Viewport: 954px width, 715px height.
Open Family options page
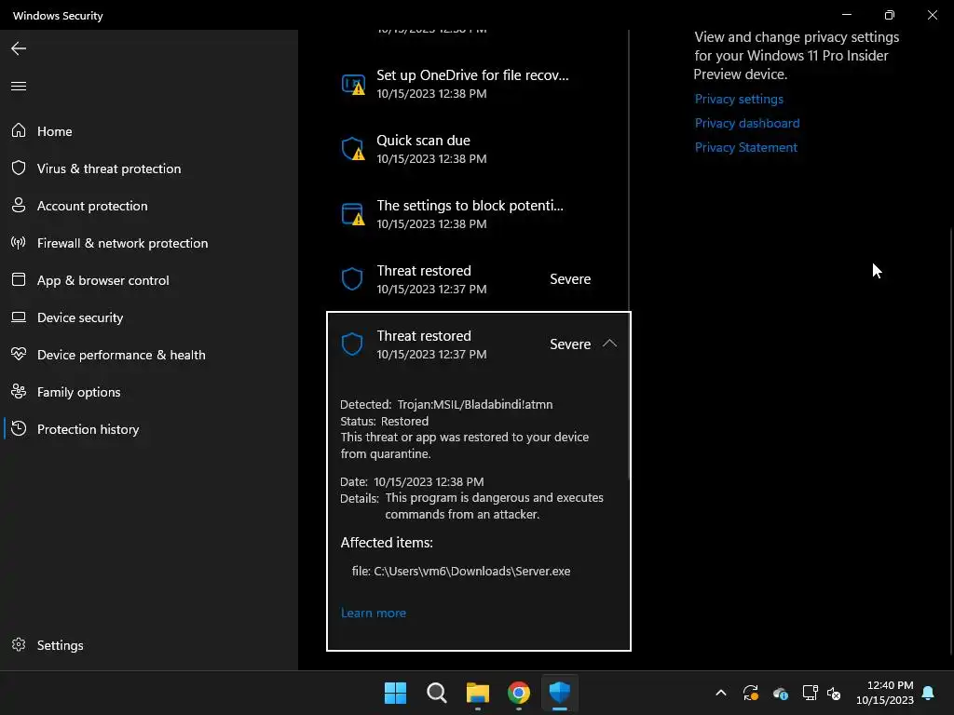[x=149, y=392]
